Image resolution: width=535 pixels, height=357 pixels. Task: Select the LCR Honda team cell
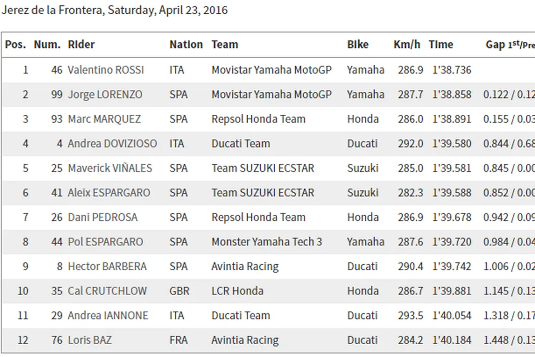coord(237,291)
